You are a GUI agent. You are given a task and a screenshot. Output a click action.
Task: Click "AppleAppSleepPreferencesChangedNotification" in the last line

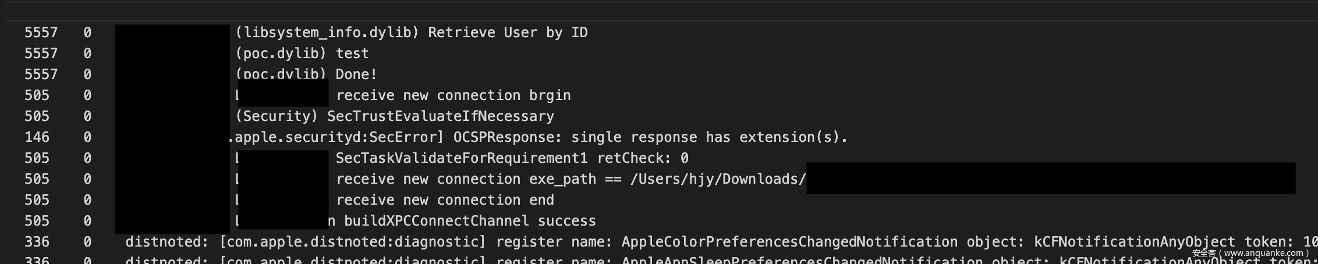pos(802,260)
